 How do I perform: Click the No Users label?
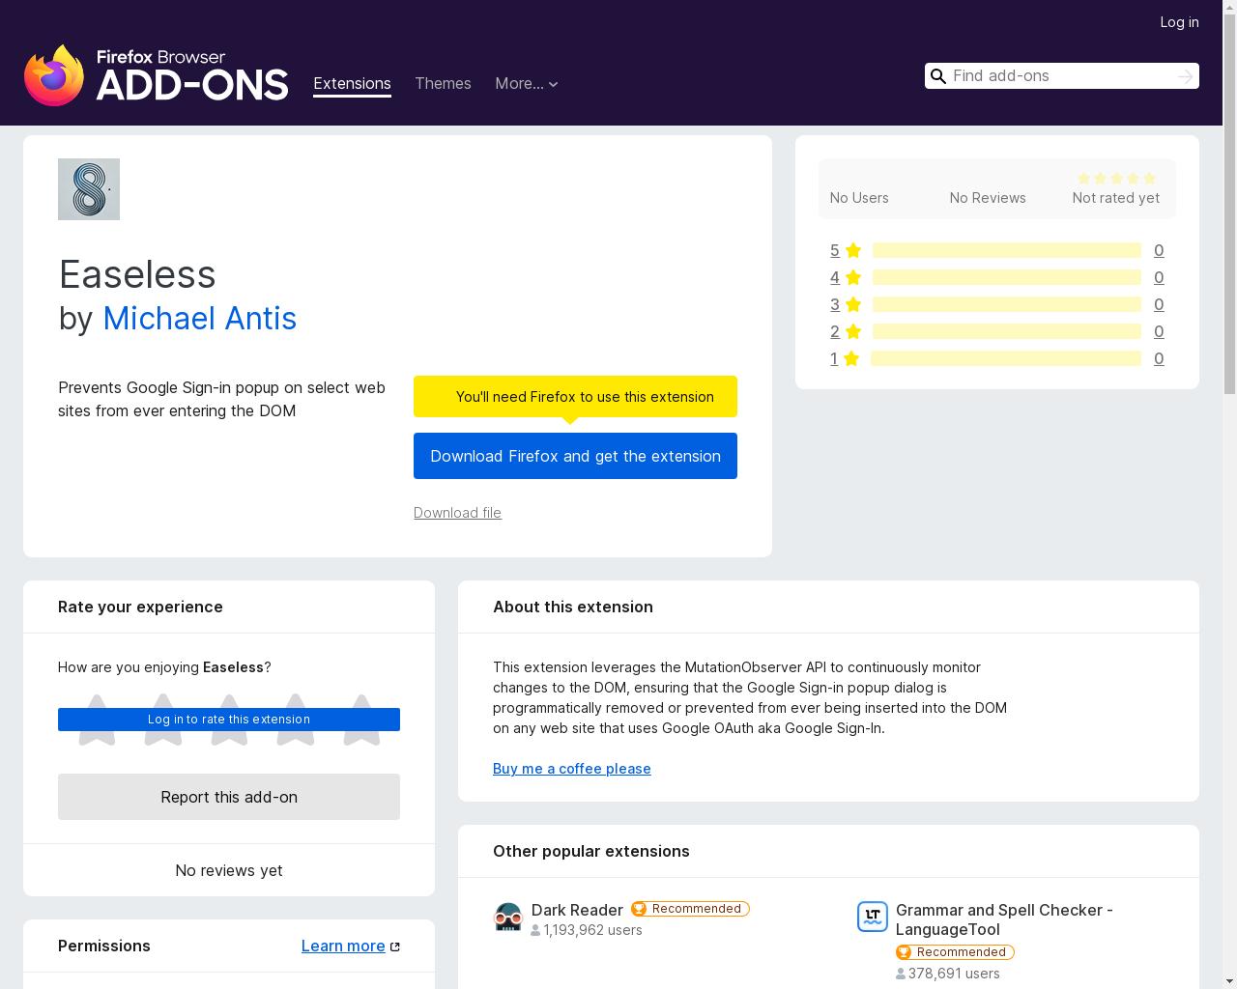tap(859, 197)
